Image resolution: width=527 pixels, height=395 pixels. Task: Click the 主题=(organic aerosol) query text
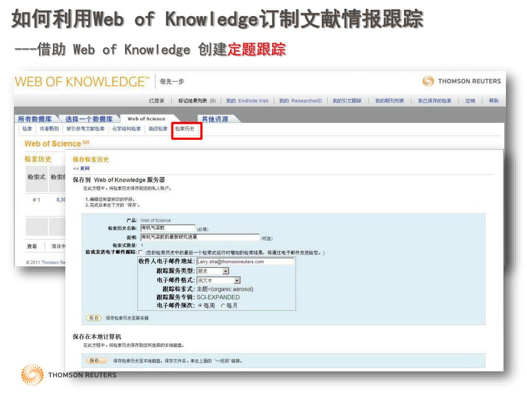(x=225, y=289)
